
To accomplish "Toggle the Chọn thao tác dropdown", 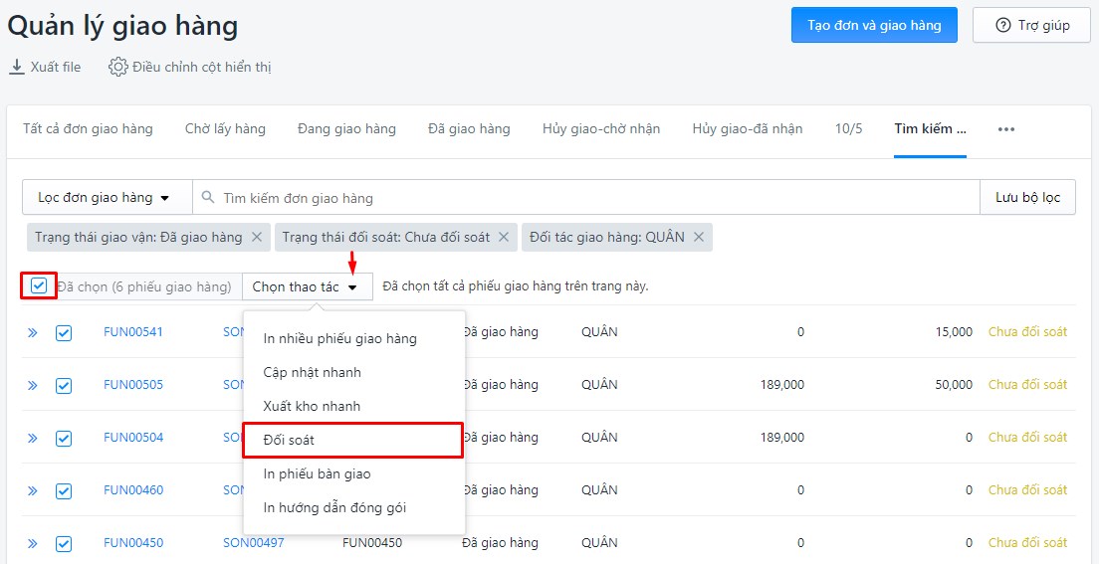I will pos(308,286).
